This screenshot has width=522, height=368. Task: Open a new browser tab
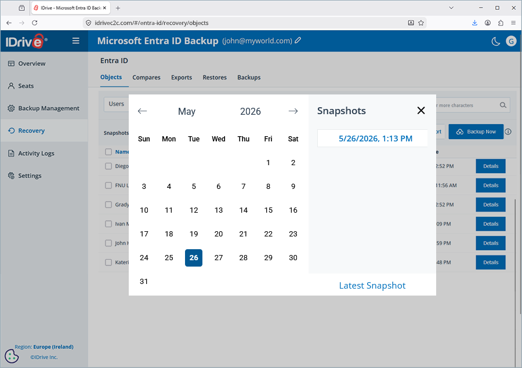(x=118, y=8)
